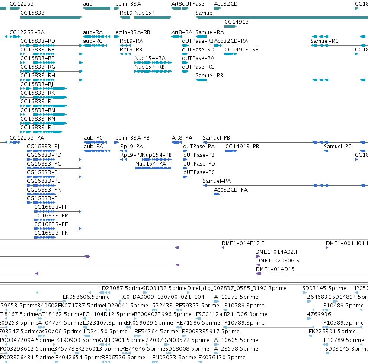
Task: Click the dUTPase-RD transcript label
Action: (198, 50)
